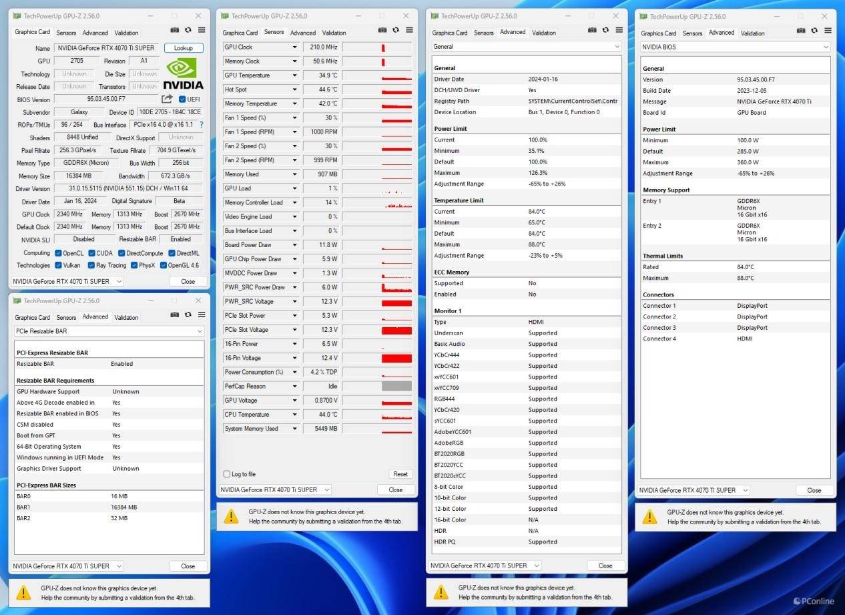845x615 pixels.
Task: Click the PerfCap Reason gray graph bar
Action: pyautogui.click(x=396, y=386)
